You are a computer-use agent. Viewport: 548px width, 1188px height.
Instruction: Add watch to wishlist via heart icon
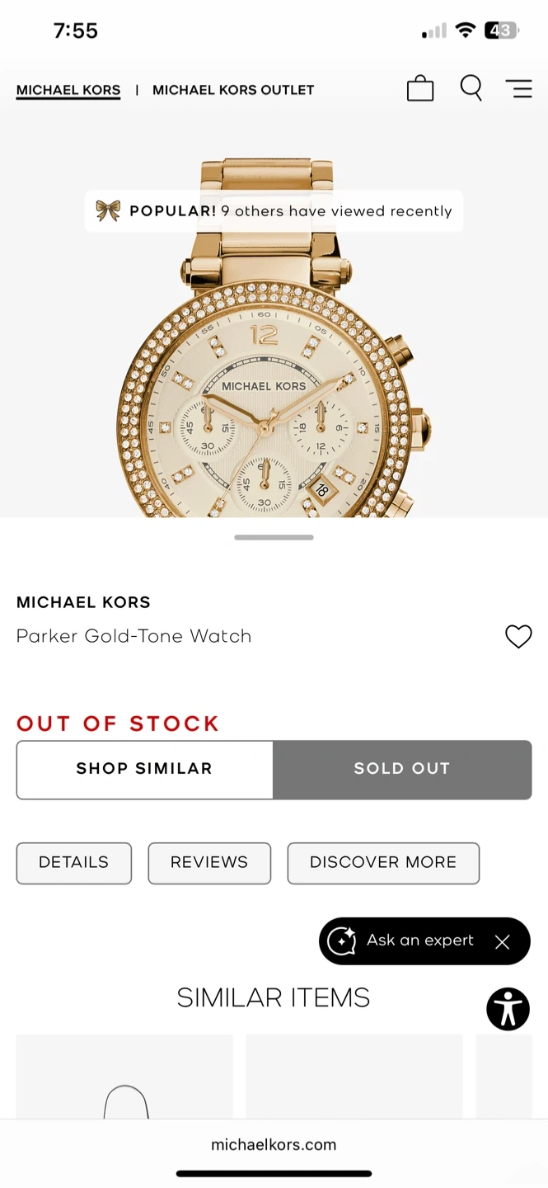coord(518,636)
